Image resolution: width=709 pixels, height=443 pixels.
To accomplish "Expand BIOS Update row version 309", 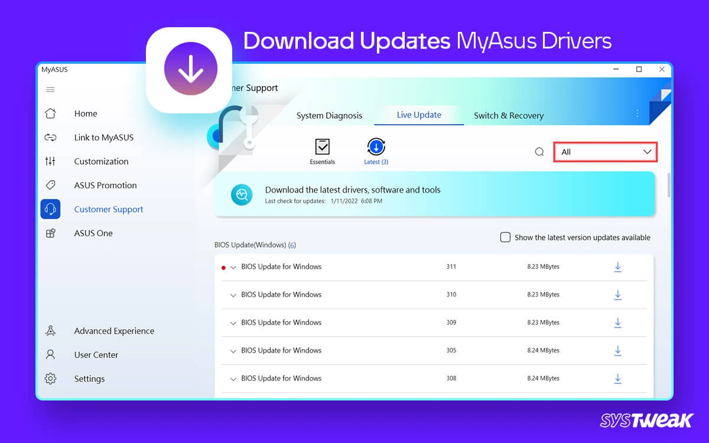I will (x=233, y=323).
